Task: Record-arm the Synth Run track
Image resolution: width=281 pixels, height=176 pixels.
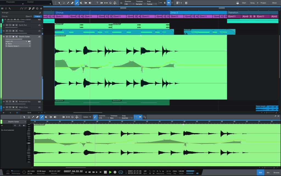Action: 13,25
